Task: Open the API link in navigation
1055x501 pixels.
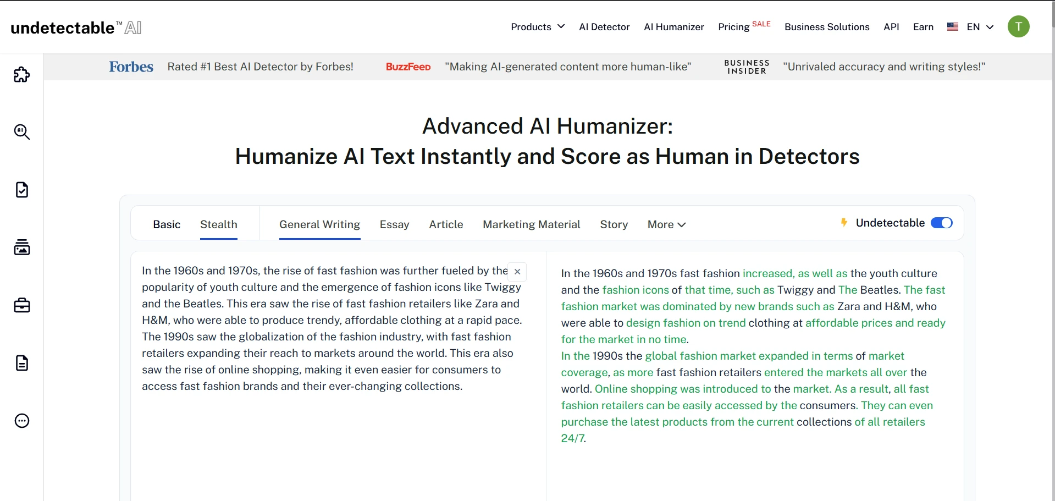Action: point(891,26)
